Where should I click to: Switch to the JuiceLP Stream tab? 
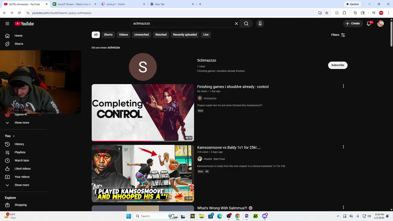(x=74, y=4)
